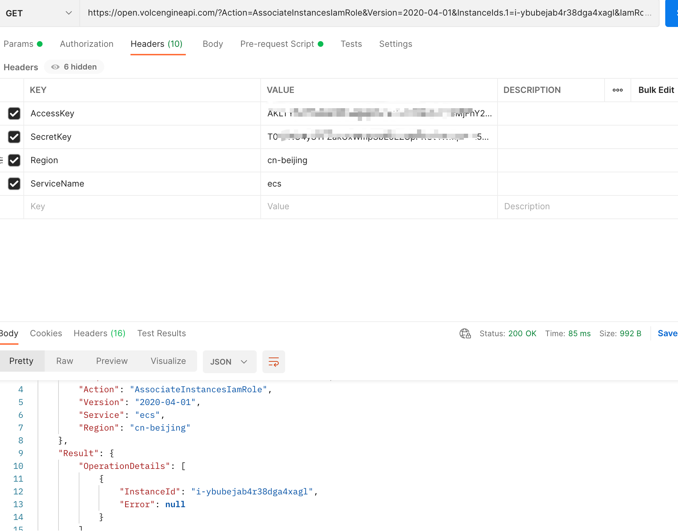Viewport: 678px width, 532px height.
Task: Click Save response link
Action: pyautogui.click(x=667, y=333)
